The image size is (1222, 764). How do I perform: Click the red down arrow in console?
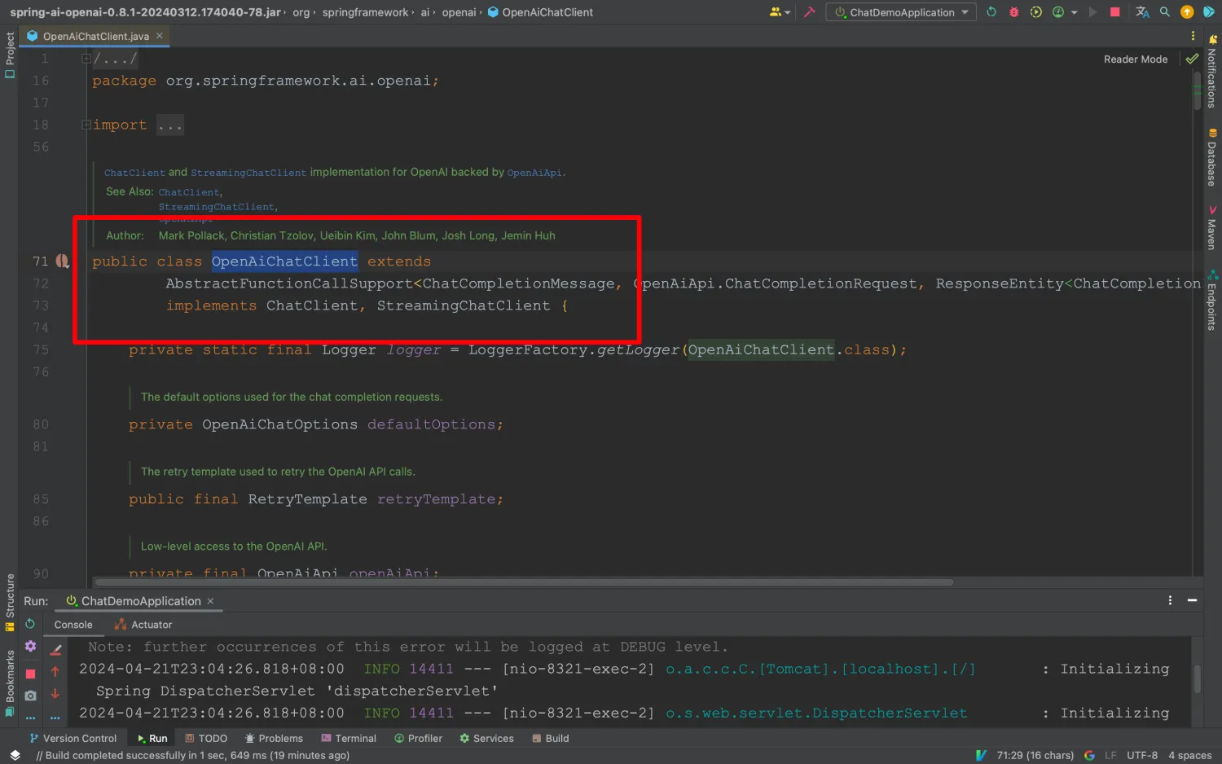tap(55, 694)
